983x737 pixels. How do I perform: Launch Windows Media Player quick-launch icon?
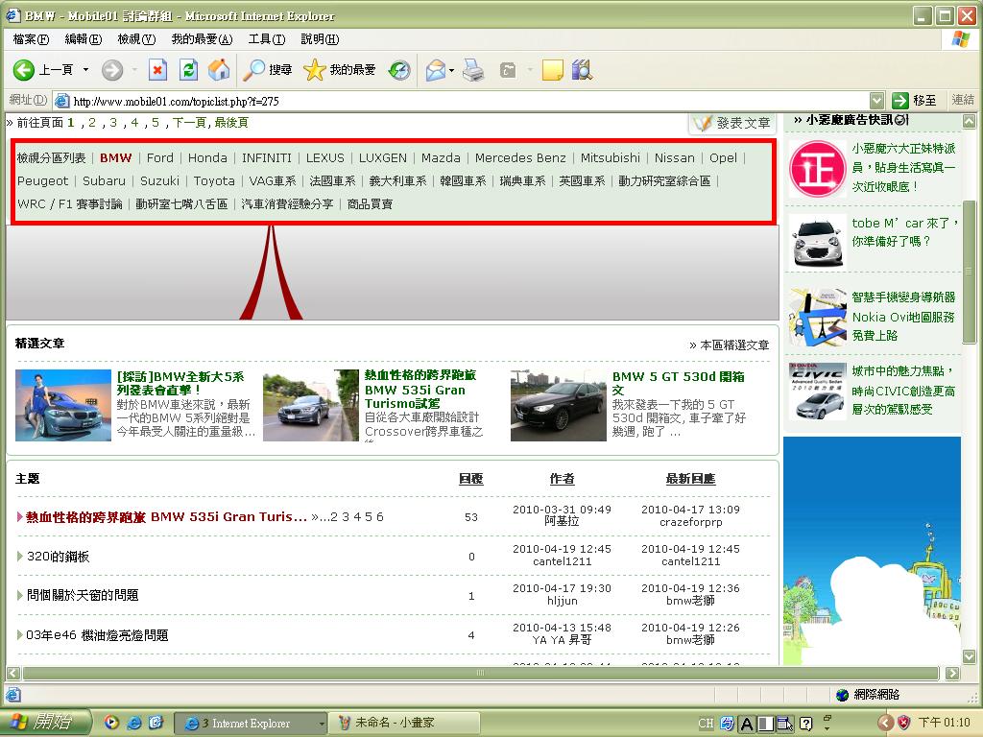[111, 723]
